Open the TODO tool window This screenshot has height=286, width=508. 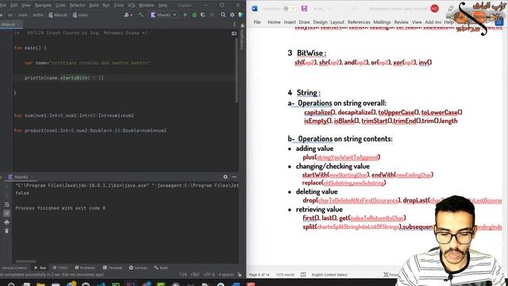coord(60,268)
